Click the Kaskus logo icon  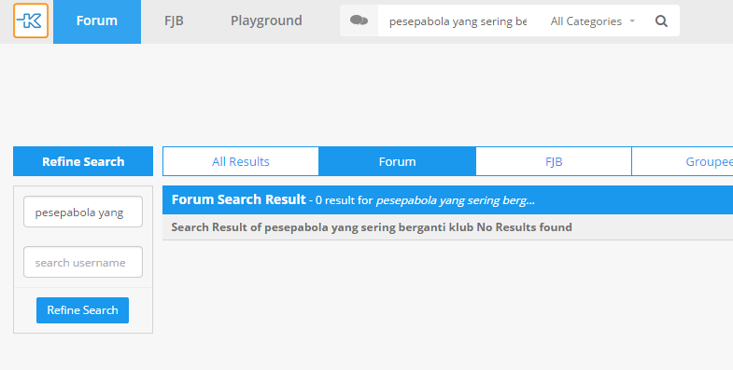tap(31, 21)
